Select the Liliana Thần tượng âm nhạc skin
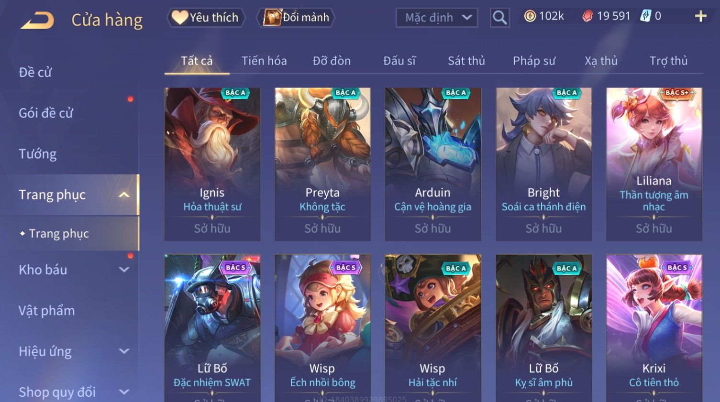Screen dimensions: 720x402 pos(654,164)
